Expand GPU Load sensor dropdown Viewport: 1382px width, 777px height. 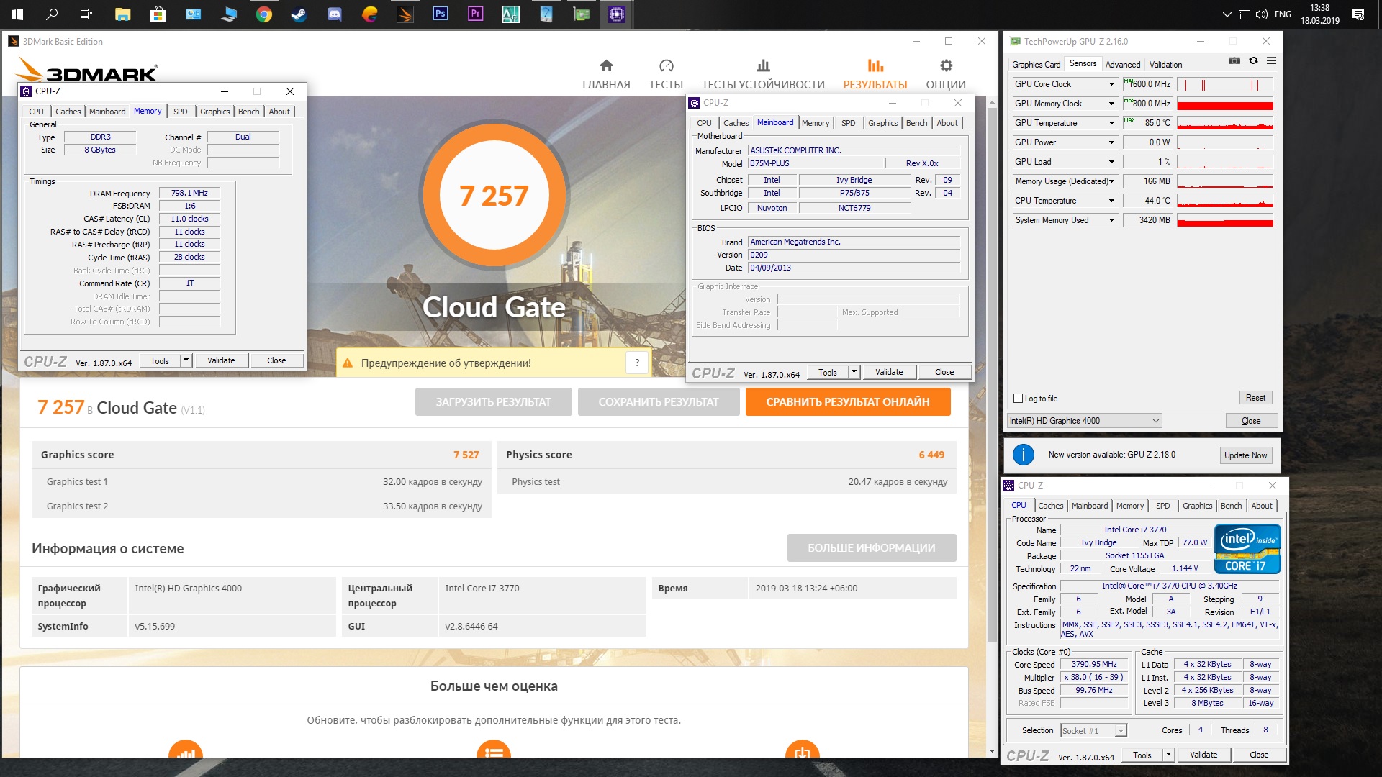pyautogui.click(x=1111, y=162)
